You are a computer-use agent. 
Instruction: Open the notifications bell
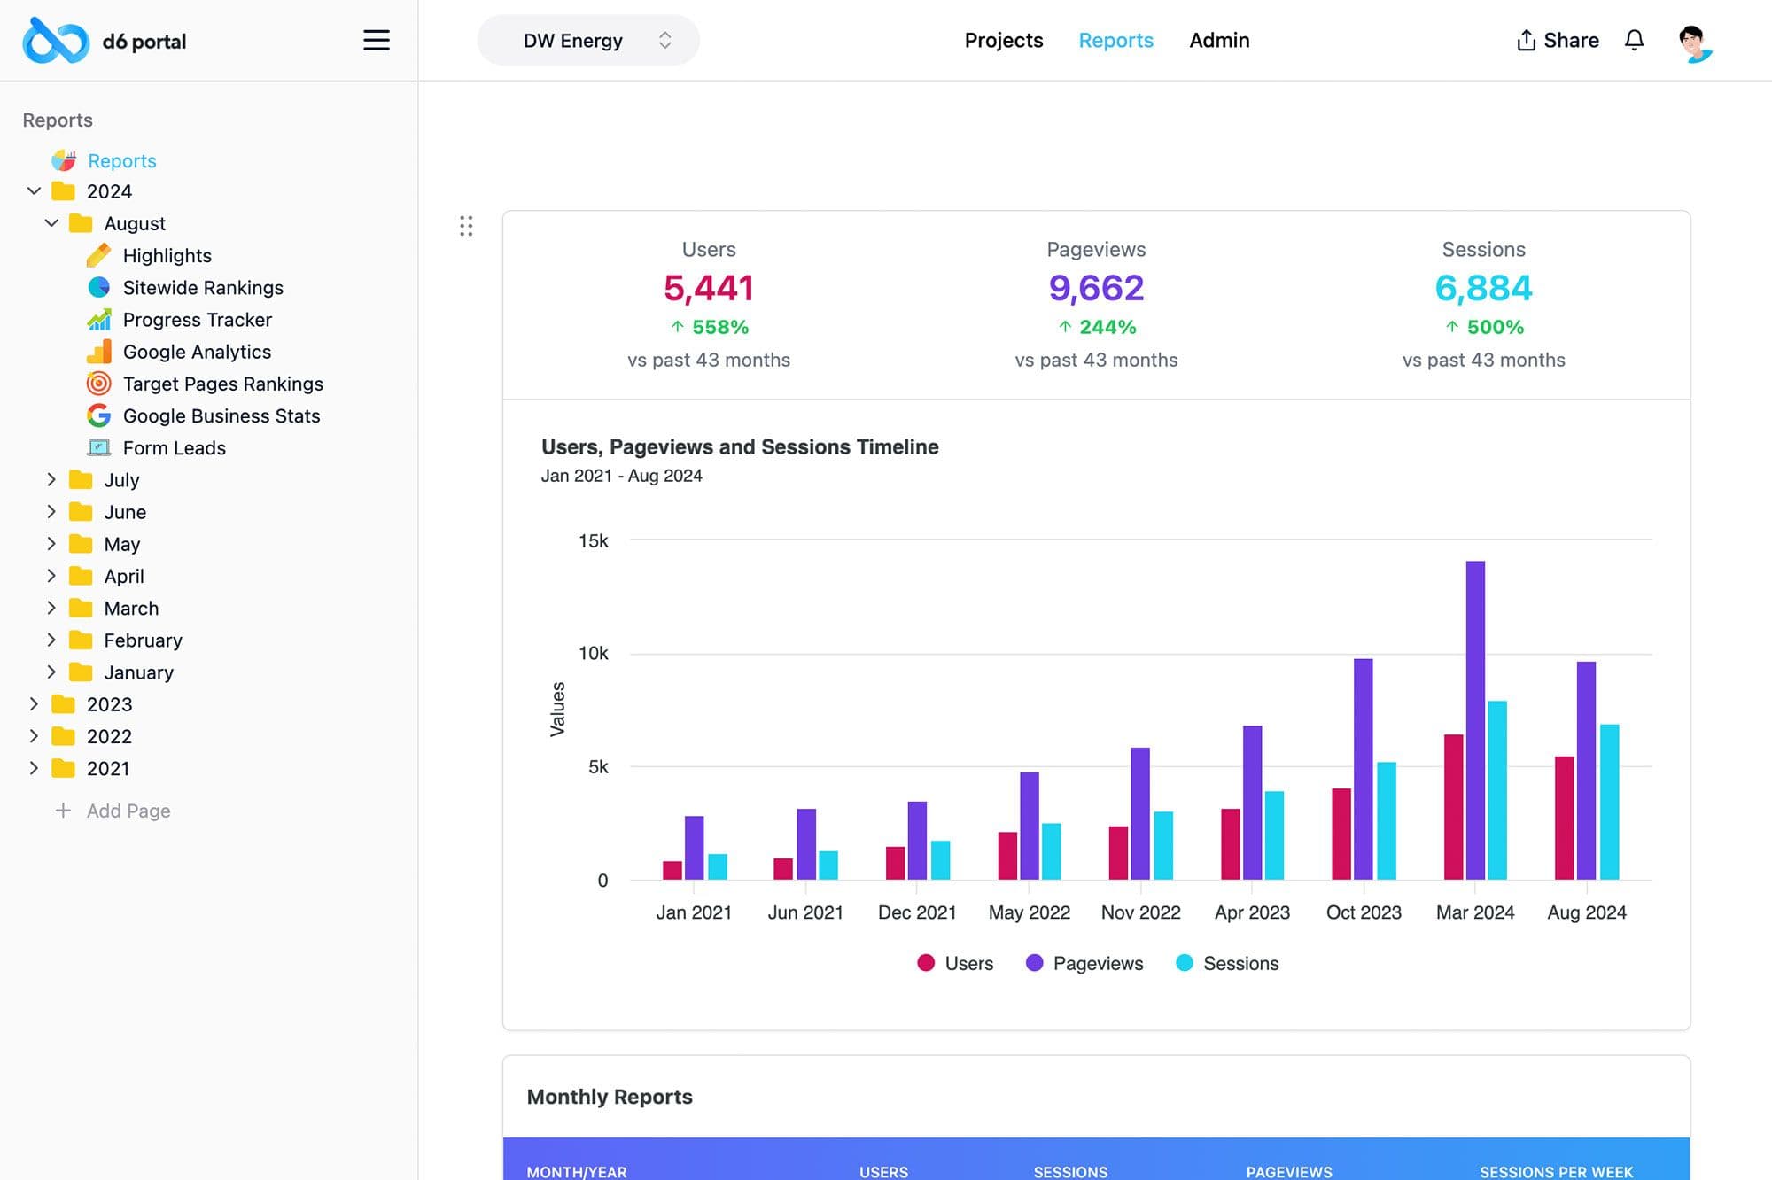click(1635, 40)
